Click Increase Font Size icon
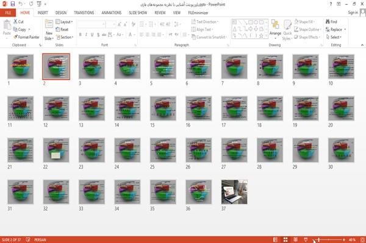 pos(120,24)
